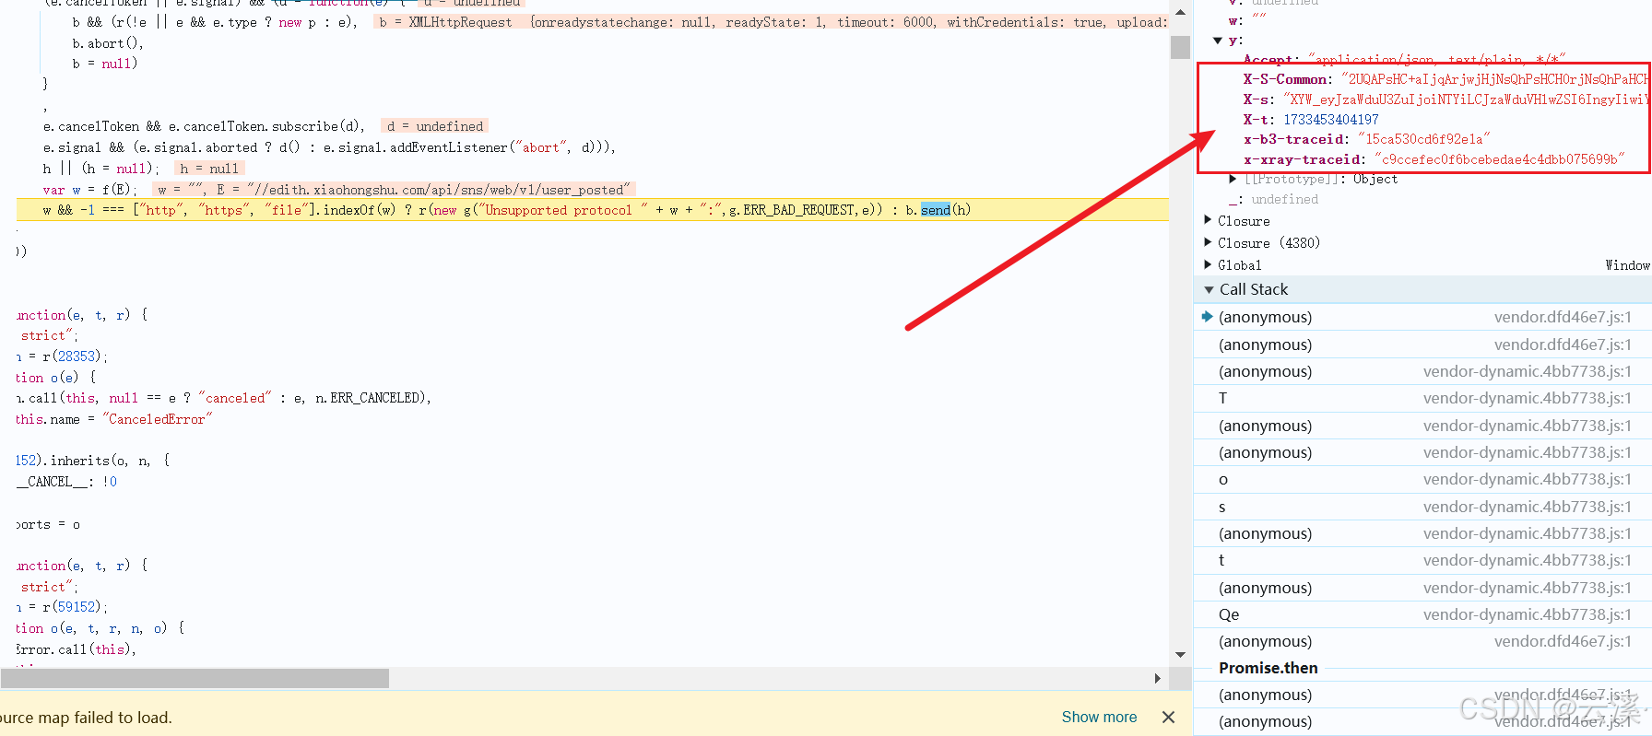Image resolution: width=1652 pixels, height=736 pixels.
Task: Select the current top (anonymous) stack frame
Action: 1422,317
